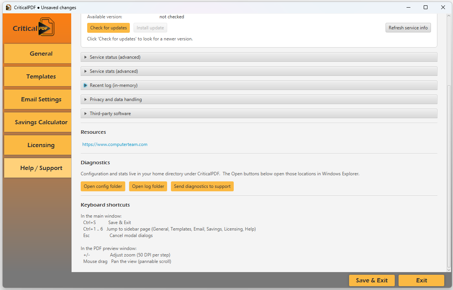Screen dimensions: 453x290
Task: Expand Service stats (advanced) section
Action: [x=259, y=71]
